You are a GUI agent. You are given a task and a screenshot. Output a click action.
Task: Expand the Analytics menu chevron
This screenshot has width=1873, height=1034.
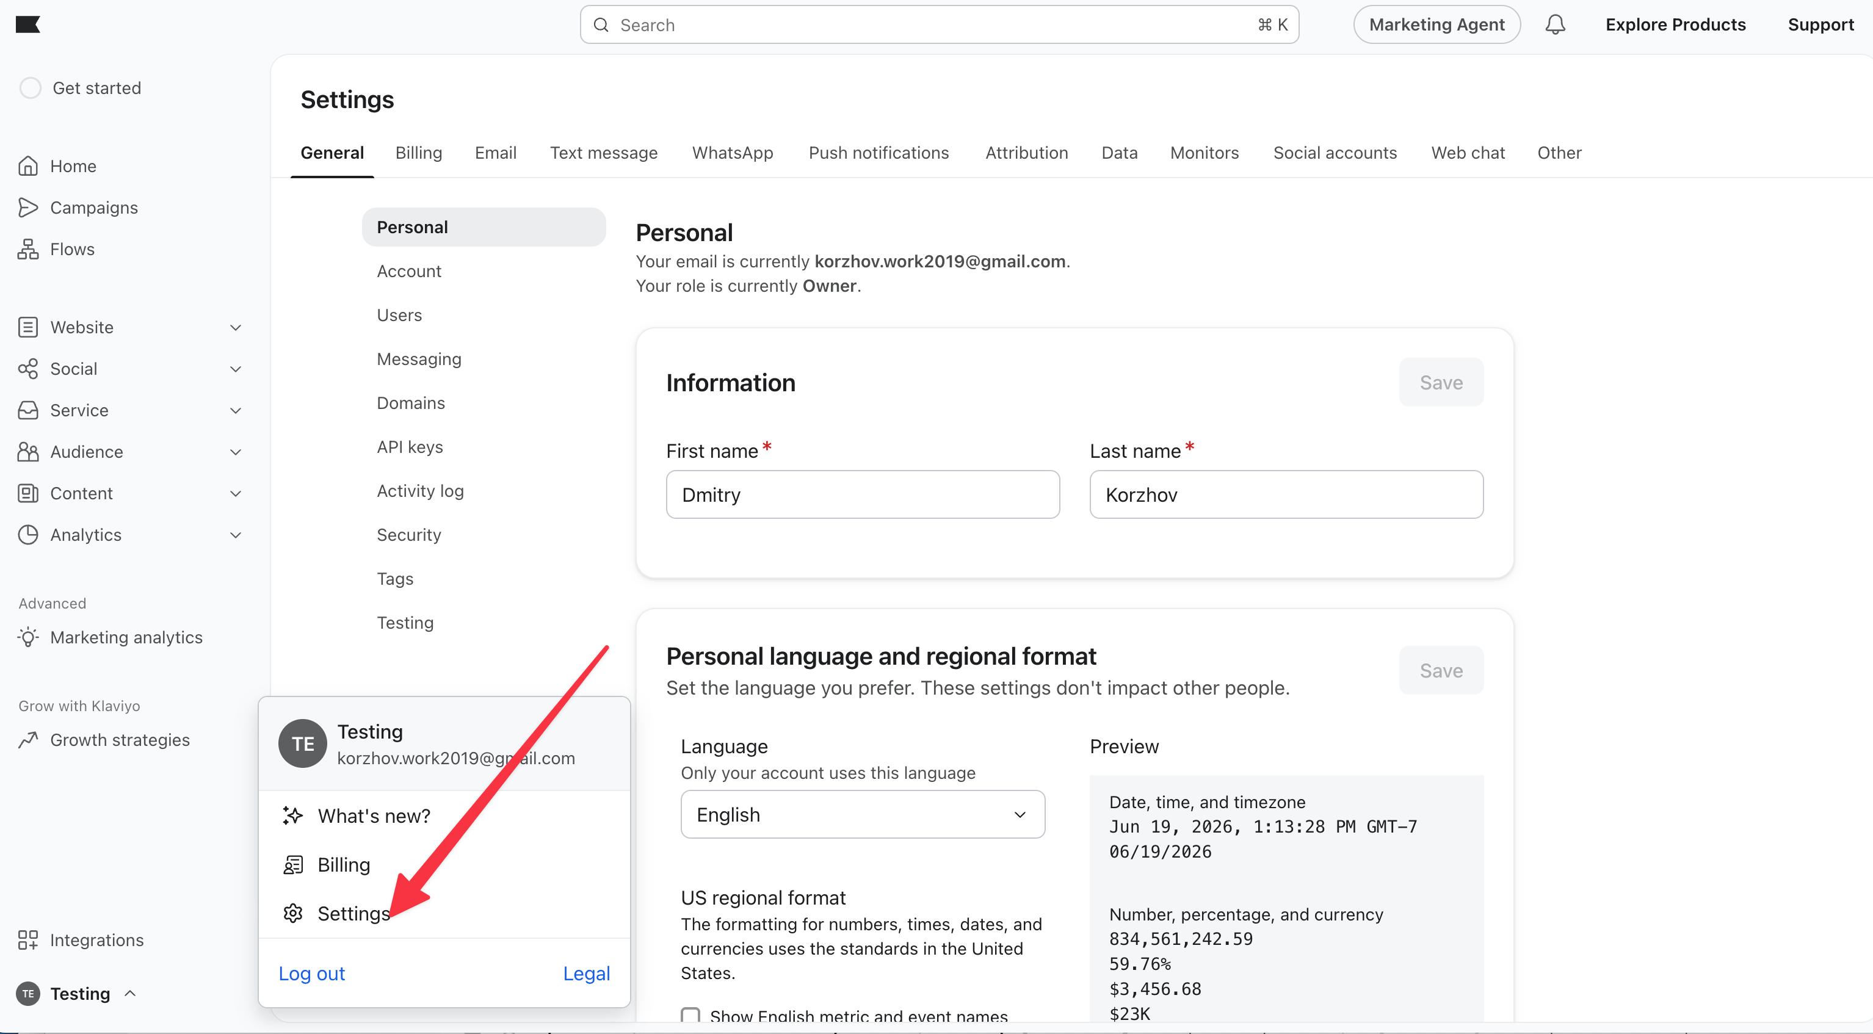tap(236, 535)
